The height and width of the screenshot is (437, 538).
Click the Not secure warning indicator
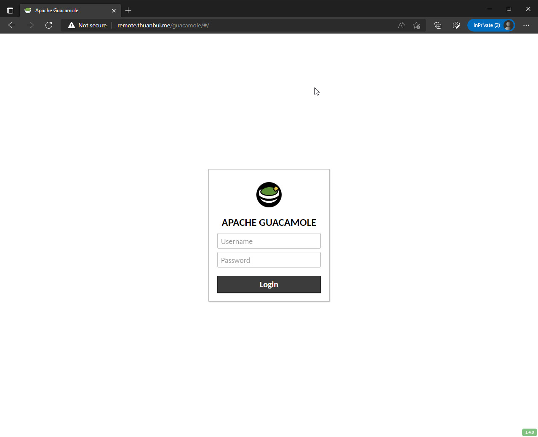pyautogui.click(x=88, y=25)
